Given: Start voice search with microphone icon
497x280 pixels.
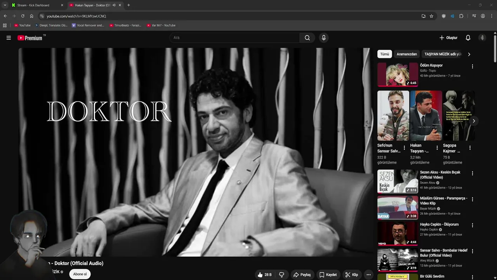Looking at the screenshot, I should [x=323, y=38].
